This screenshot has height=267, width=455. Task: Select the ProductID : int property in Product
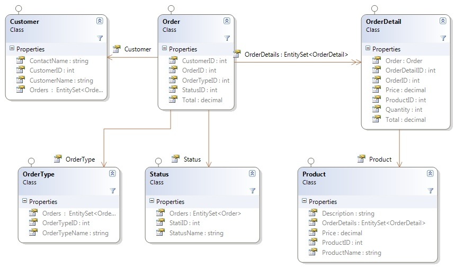342,242
